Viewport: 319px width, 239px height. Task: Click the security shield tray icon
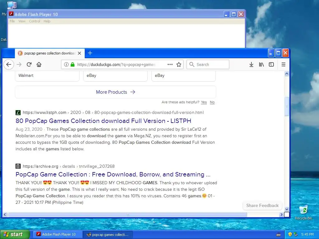[x=290, y=234]
